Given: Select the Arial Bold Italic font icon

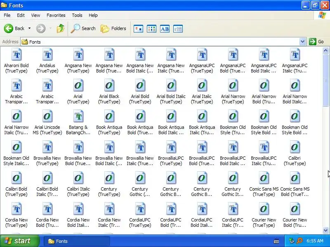Looking at the screenshot, I should (171, 86).
